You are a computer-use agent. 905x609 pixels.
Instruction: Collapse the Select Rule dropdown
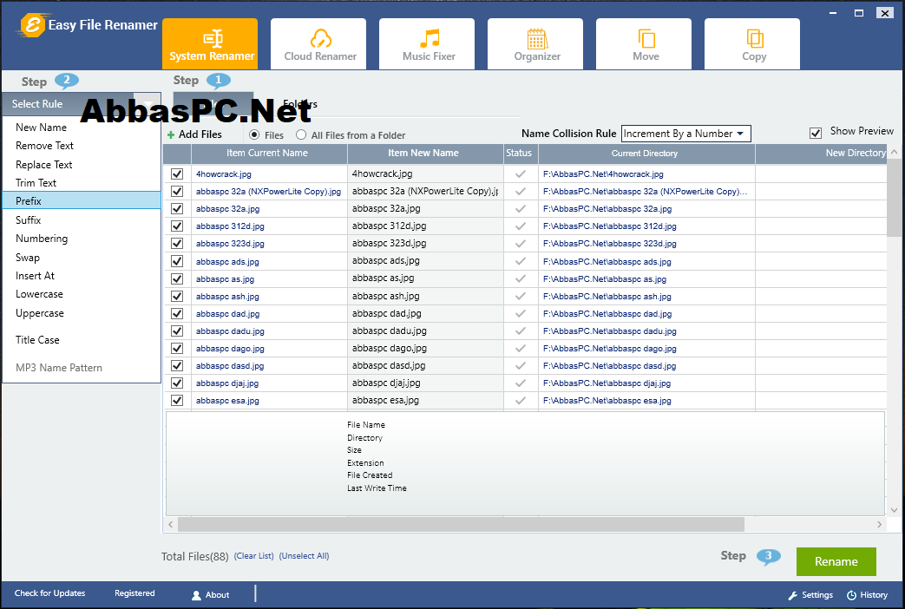pyautogui.click(x=148, y=104)
